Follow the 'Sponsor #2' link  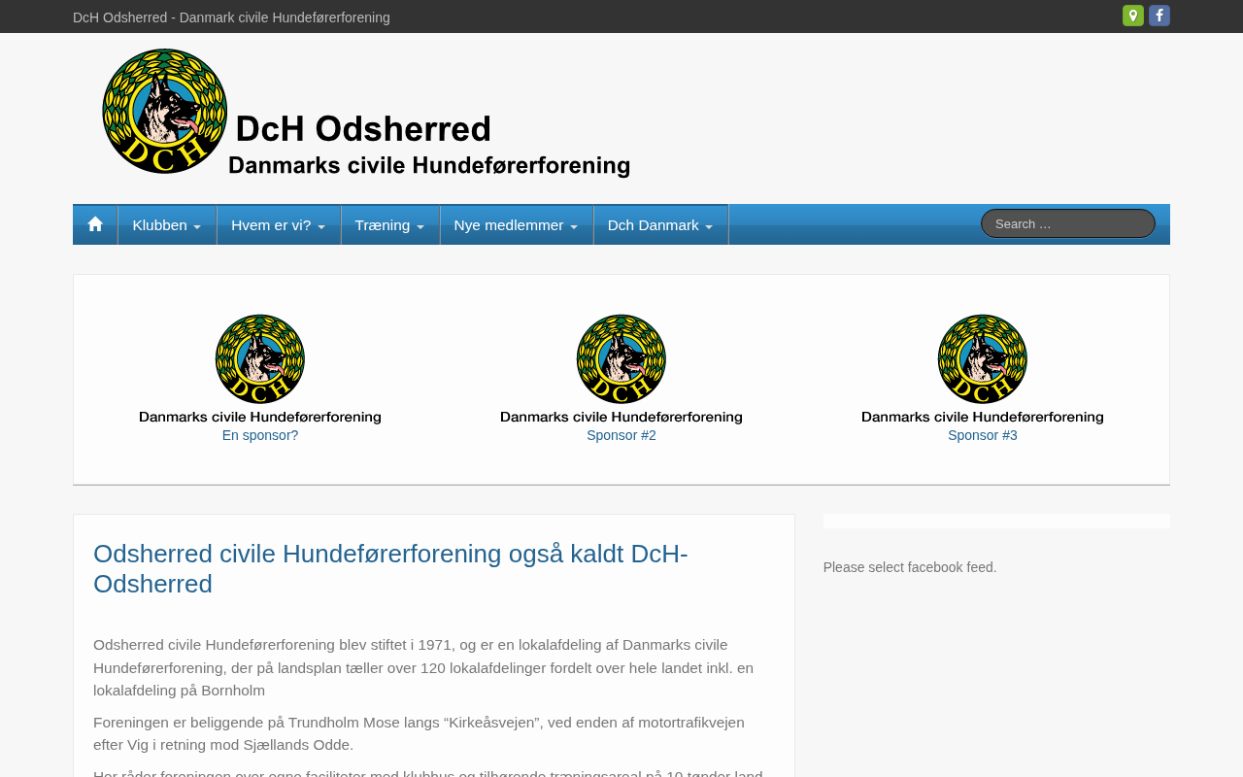(x=621, y=435)
